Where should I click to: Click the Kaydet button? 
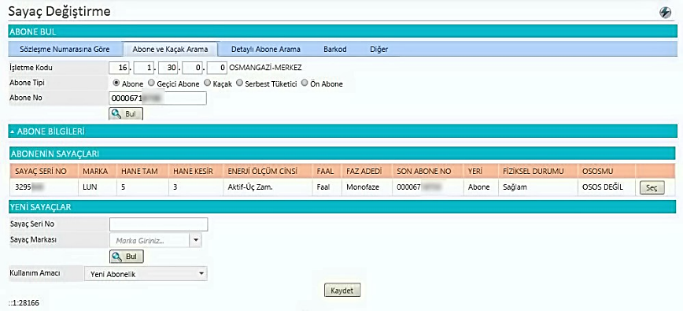click(342, 291)
